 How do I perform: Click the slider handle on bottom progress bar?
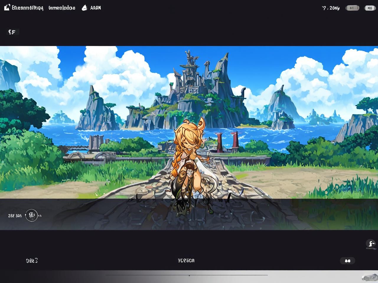189,275
